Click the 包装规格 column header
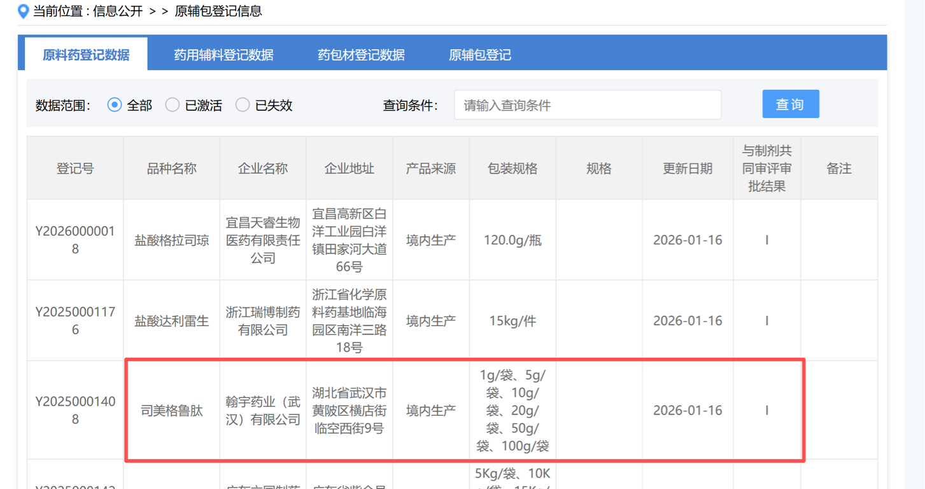The image size is (925, 489). 512,169
